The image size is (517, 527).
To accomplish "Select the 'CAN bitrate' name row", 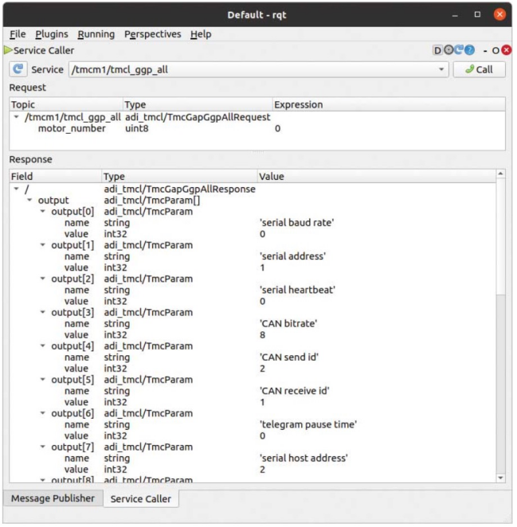I will tap(288, 323).
